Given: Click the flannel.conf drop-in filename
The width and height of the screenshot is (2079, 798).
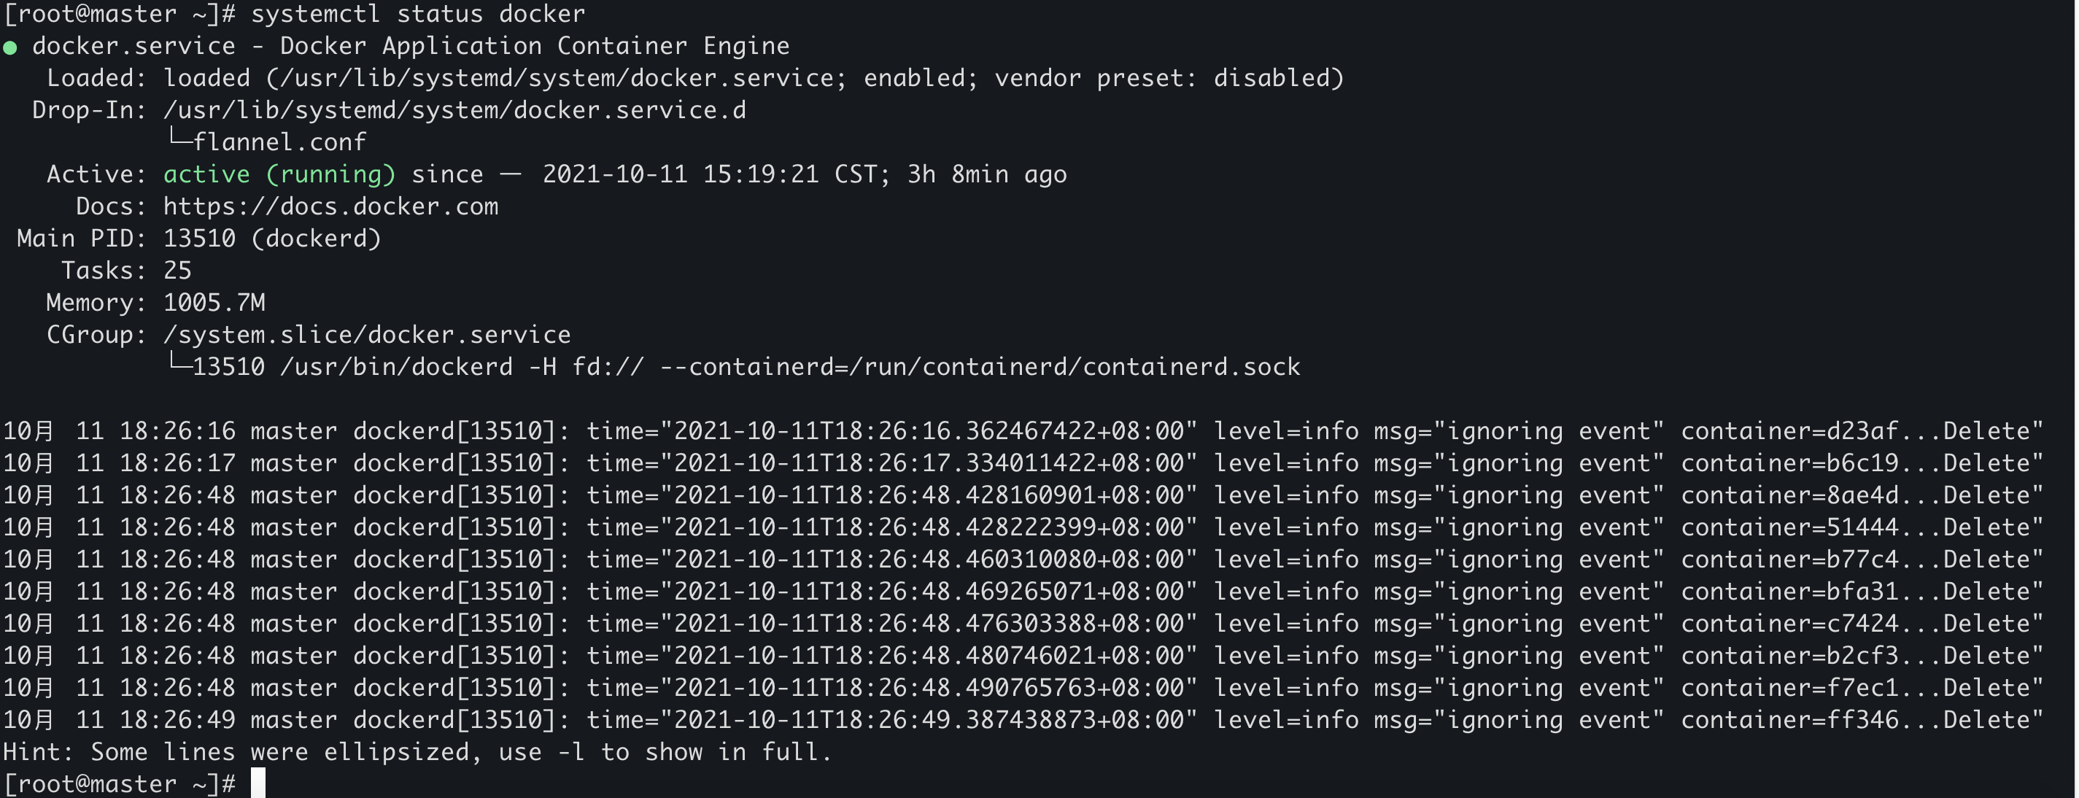Looking at the screenshot, I should click(279, 143).
